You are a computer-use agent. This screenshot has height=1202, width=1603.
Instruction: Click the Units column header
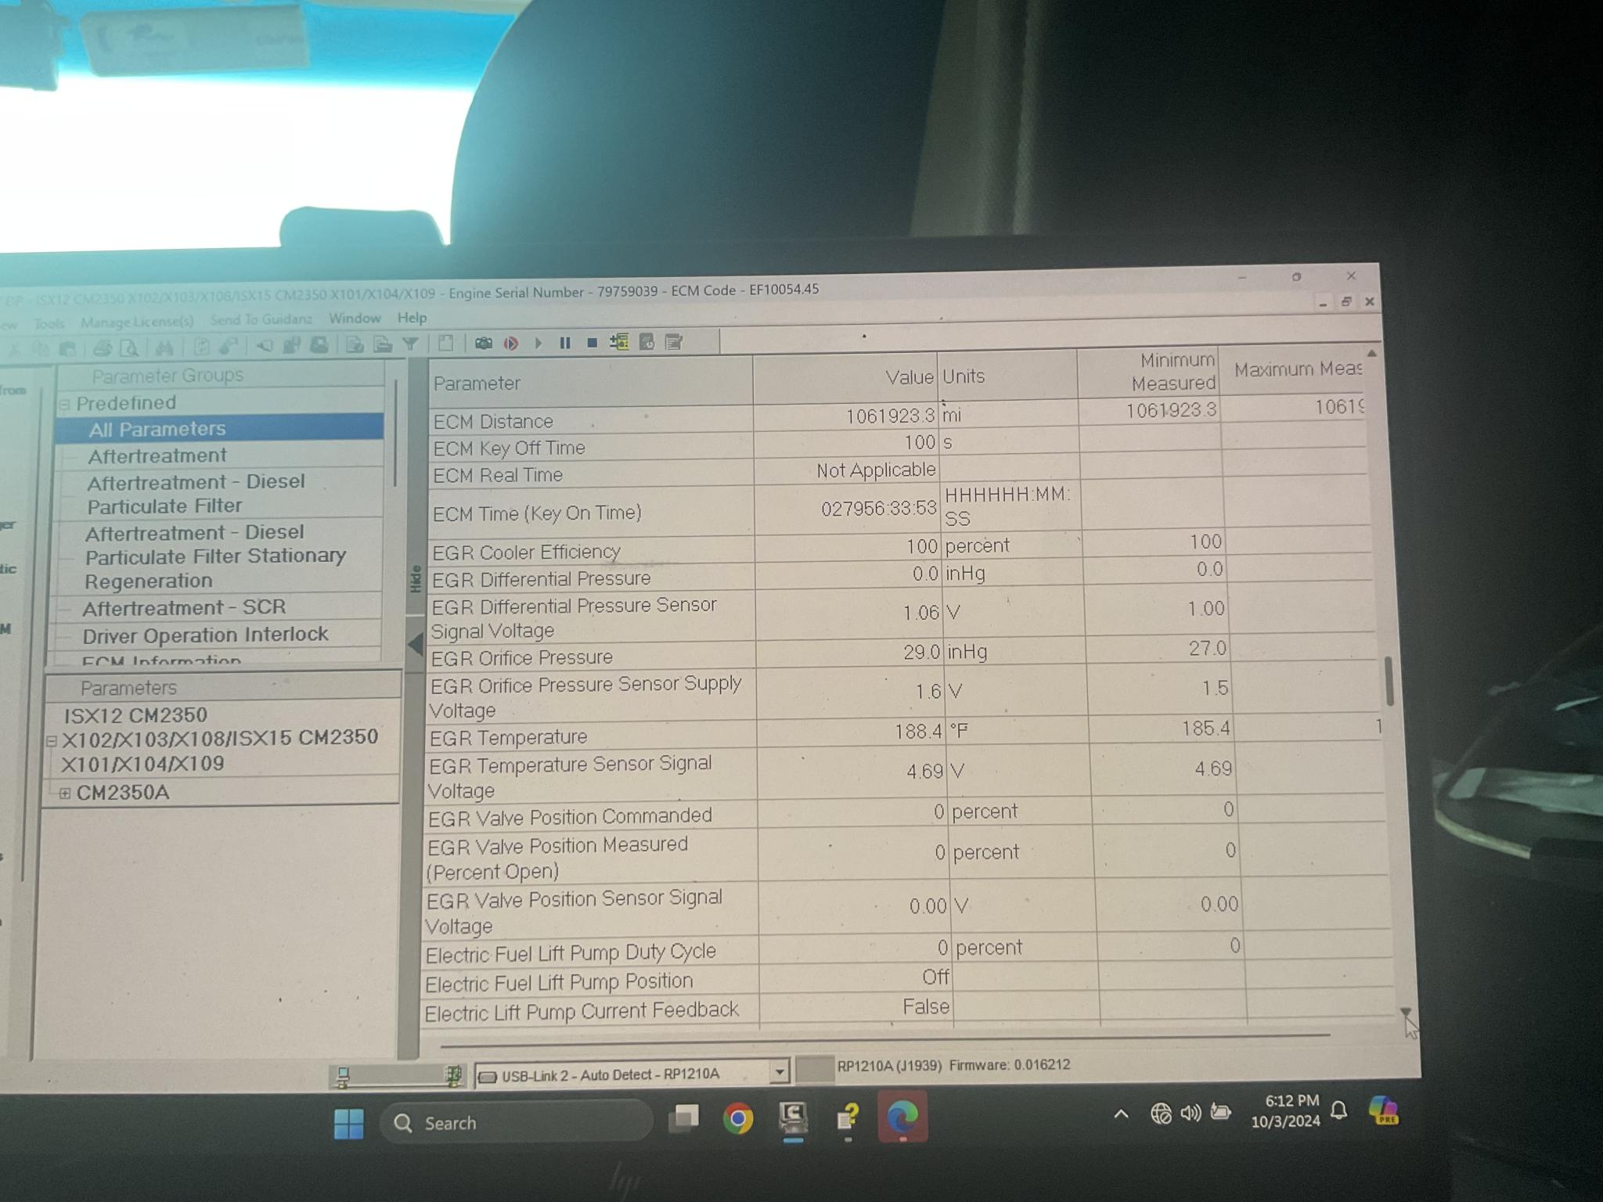point(1008,376)
